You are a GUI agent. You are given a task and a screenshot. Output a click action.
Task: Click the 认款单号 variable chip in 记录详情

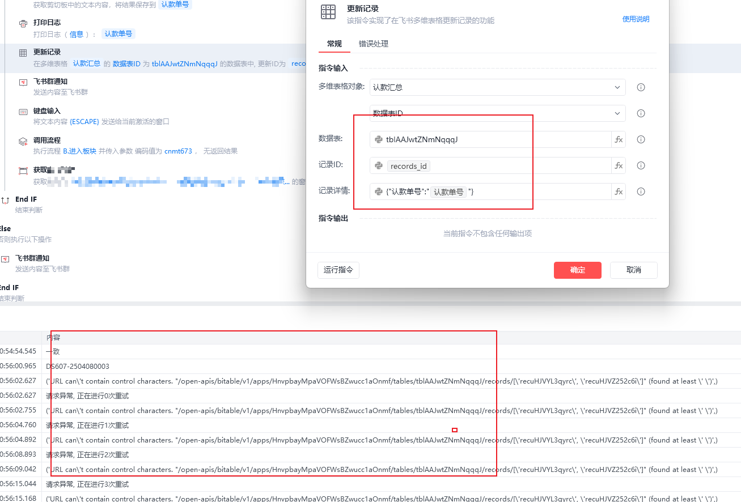click(448, 192)
